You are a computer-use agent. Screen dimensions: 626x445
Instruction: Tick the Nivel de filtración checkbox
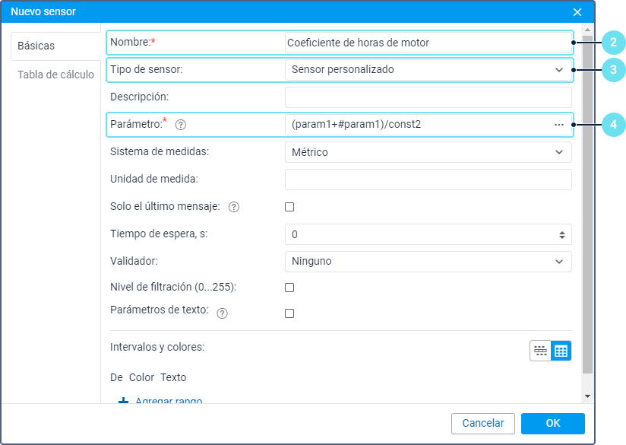[x=289, y=288]
